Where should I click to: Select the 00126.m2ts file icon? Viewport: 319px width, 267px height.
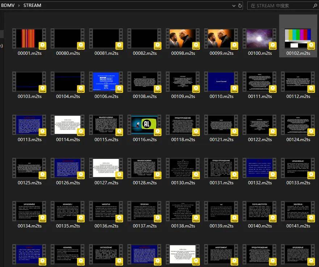[68, 168]
